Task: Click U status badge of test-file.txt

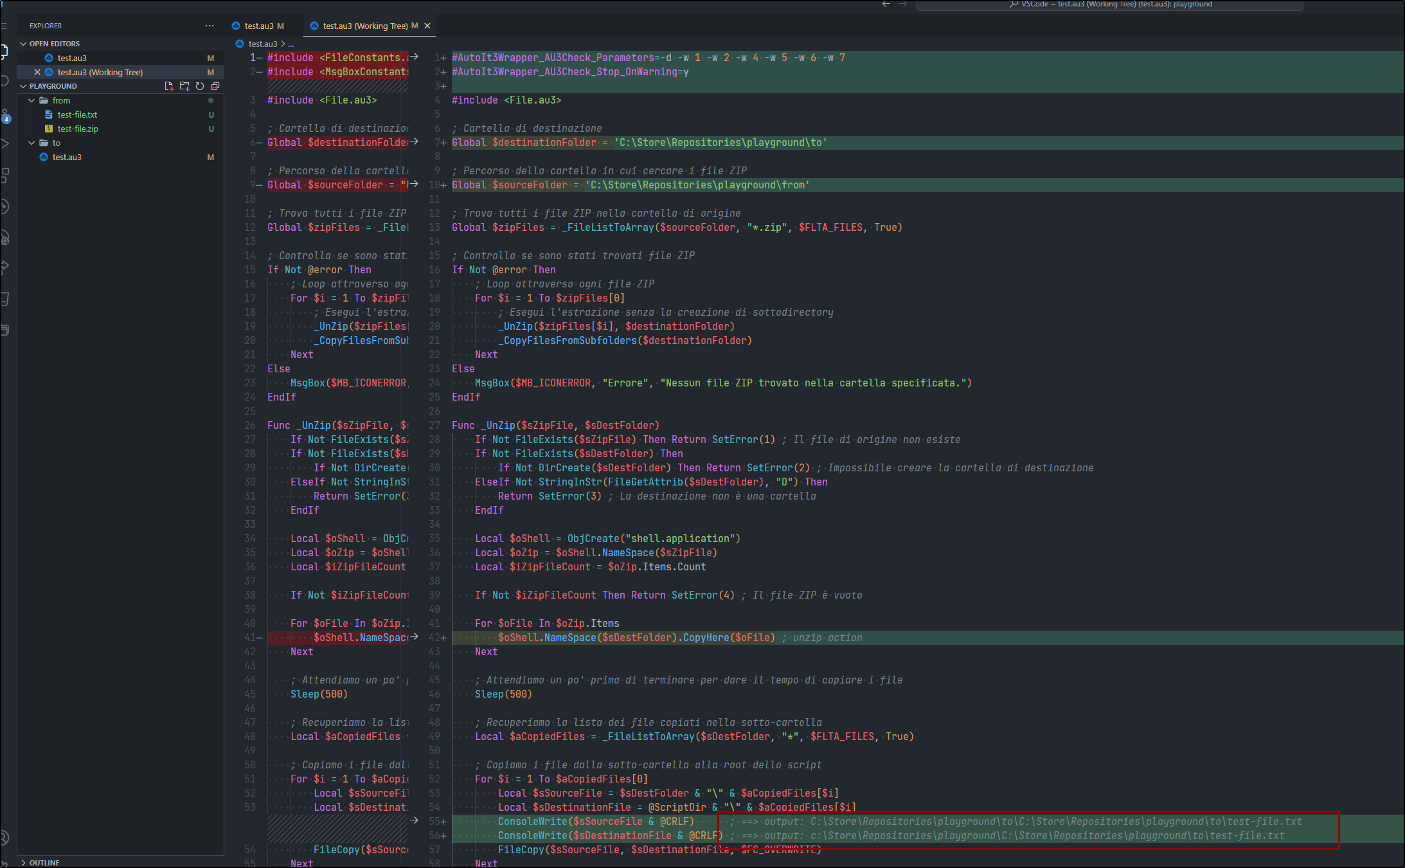Action: click(x=211, y=114)
